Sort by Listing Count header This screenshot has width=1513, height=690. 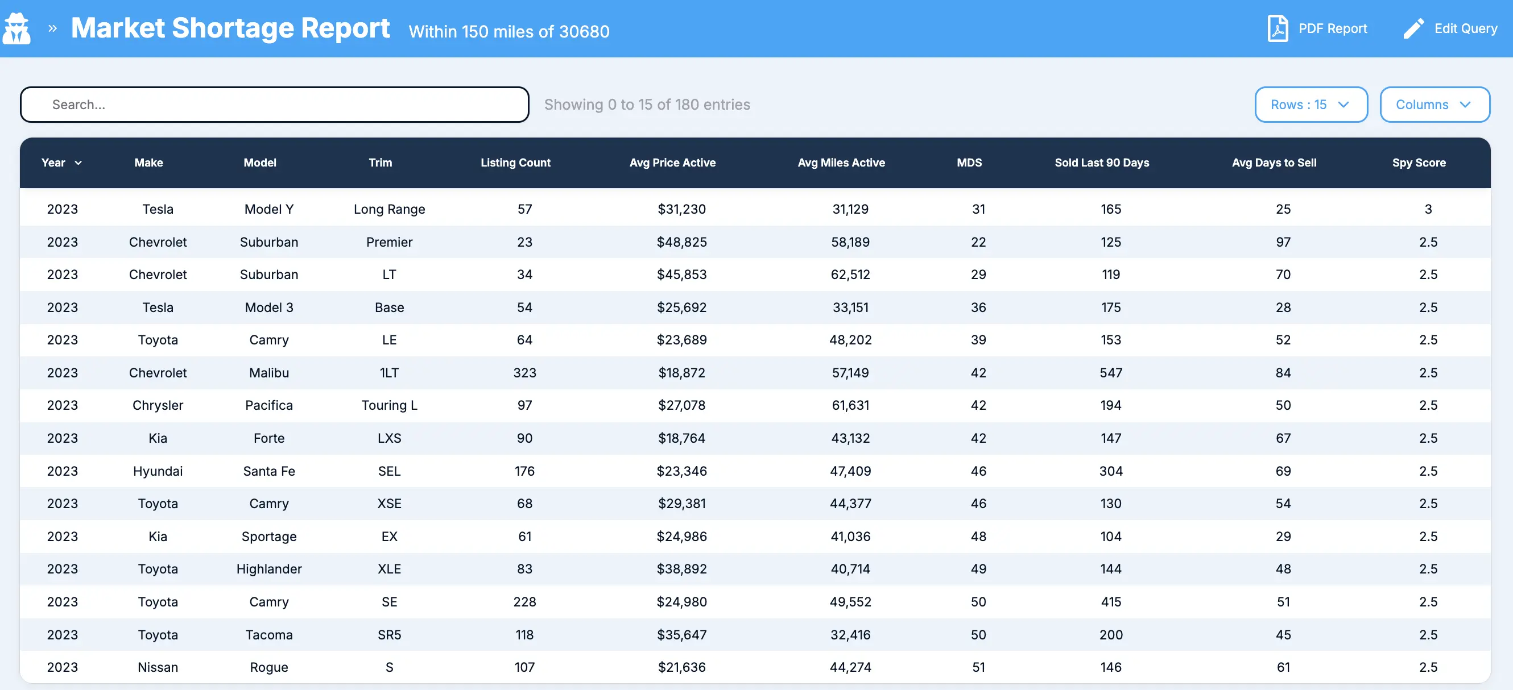[515, 163]
